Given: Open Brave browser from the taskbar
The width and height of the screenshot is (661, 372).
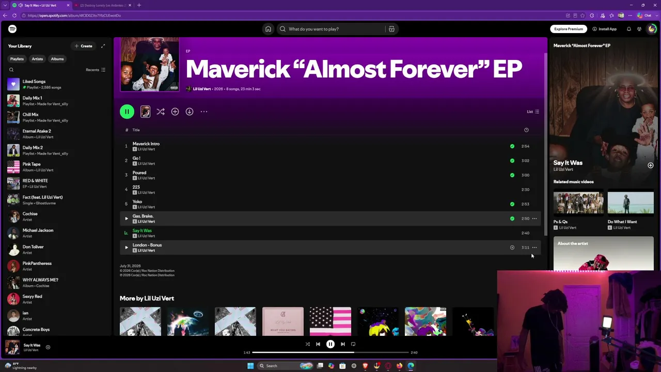Looking at the screenshot, I should [x=365, y=366].
